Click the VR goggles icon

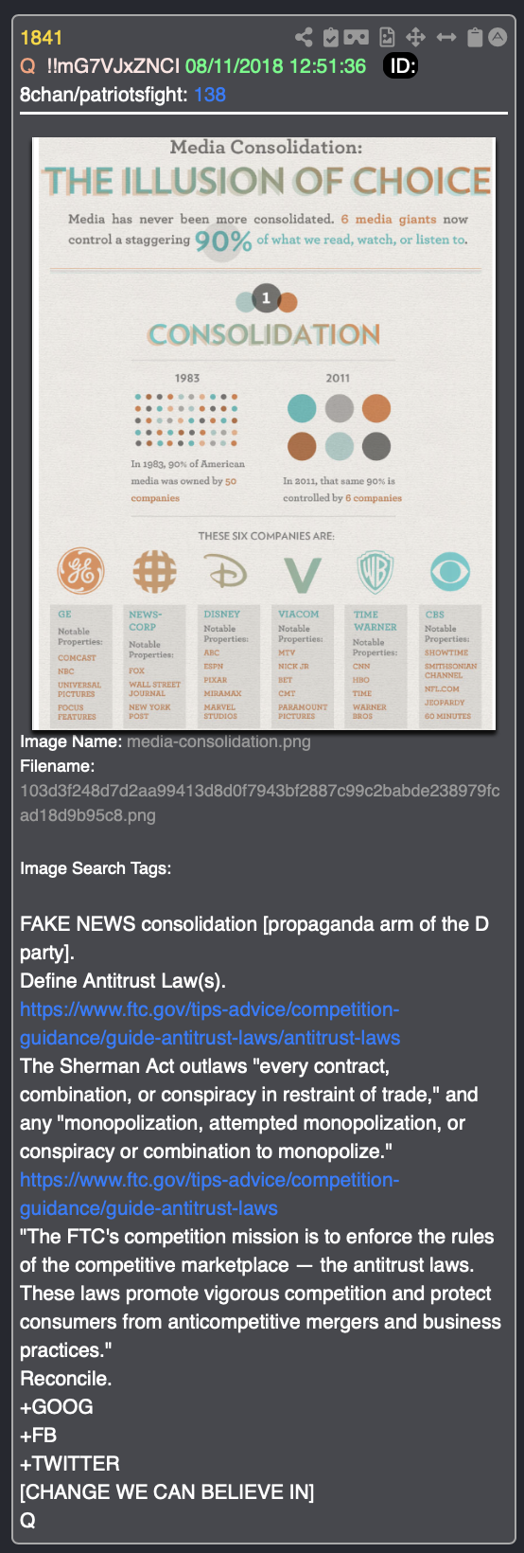point(356,38)
